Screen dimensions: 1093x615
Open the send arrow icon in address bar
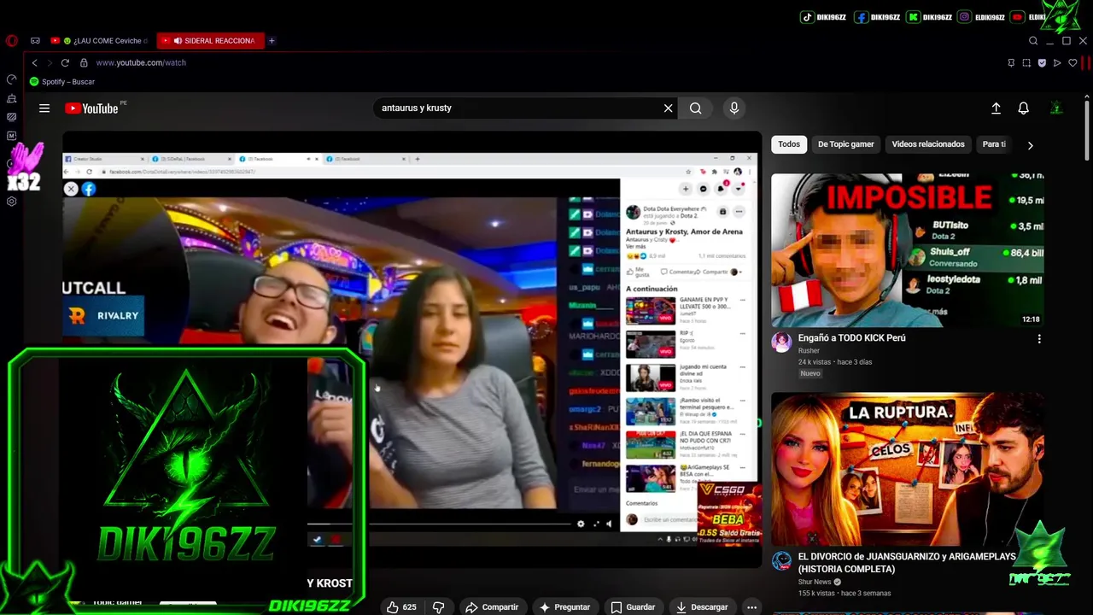(1057, 62)
